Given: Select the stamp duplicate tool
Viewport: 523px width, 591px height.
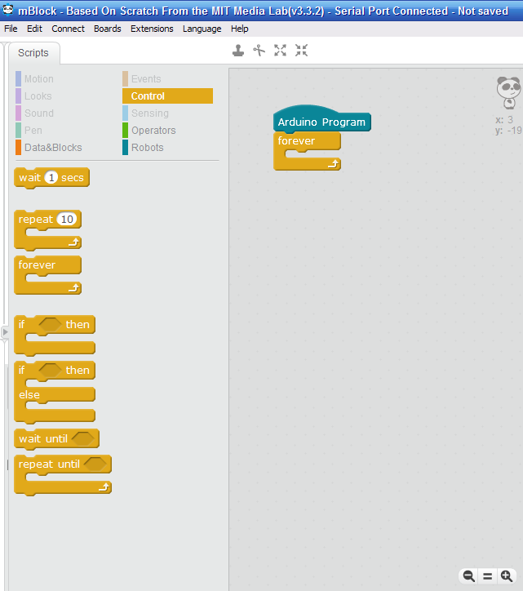Looking at the screenshot, I should coord(237,50).
